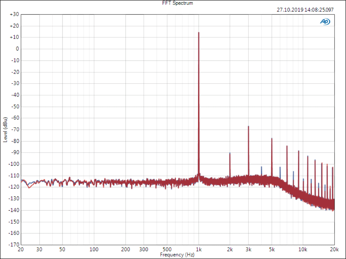Click the 20 label at frequency axis start
Screen dimensions: 346x259
pos(21,250)
